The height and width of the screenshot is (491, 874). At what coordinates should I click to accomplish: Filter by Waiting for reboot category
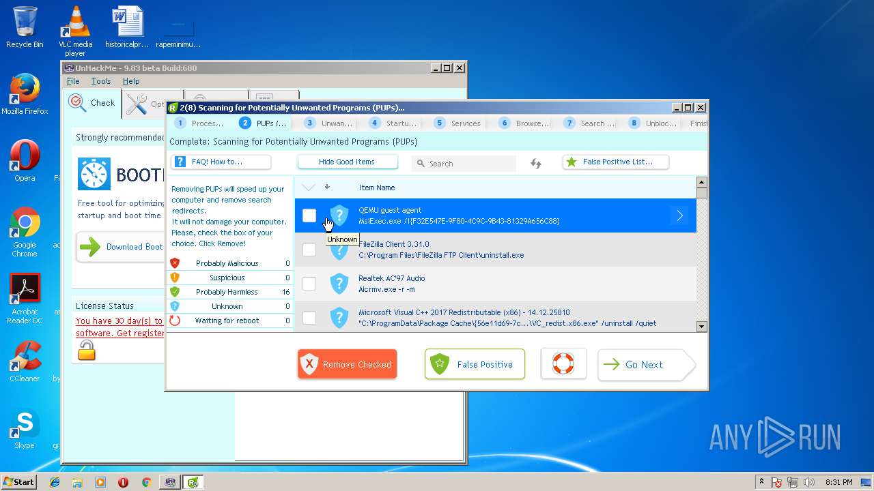click(230, 321)
